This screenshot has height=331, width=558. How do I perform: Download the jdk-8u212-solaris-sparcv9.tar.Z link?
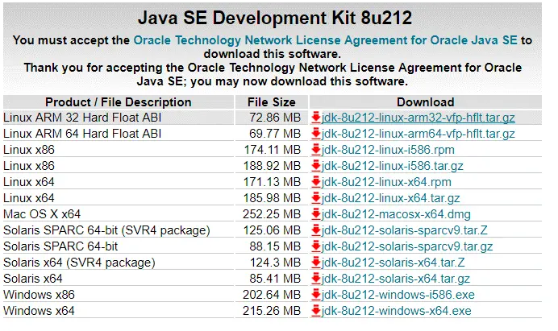(404, 230)
